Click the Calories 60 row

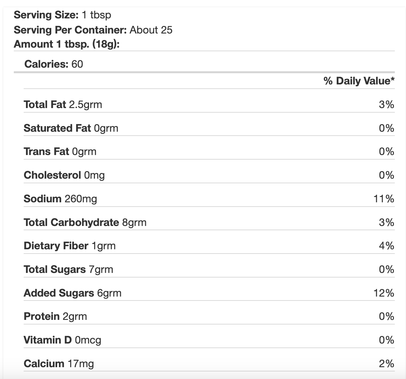click(54, 64)
